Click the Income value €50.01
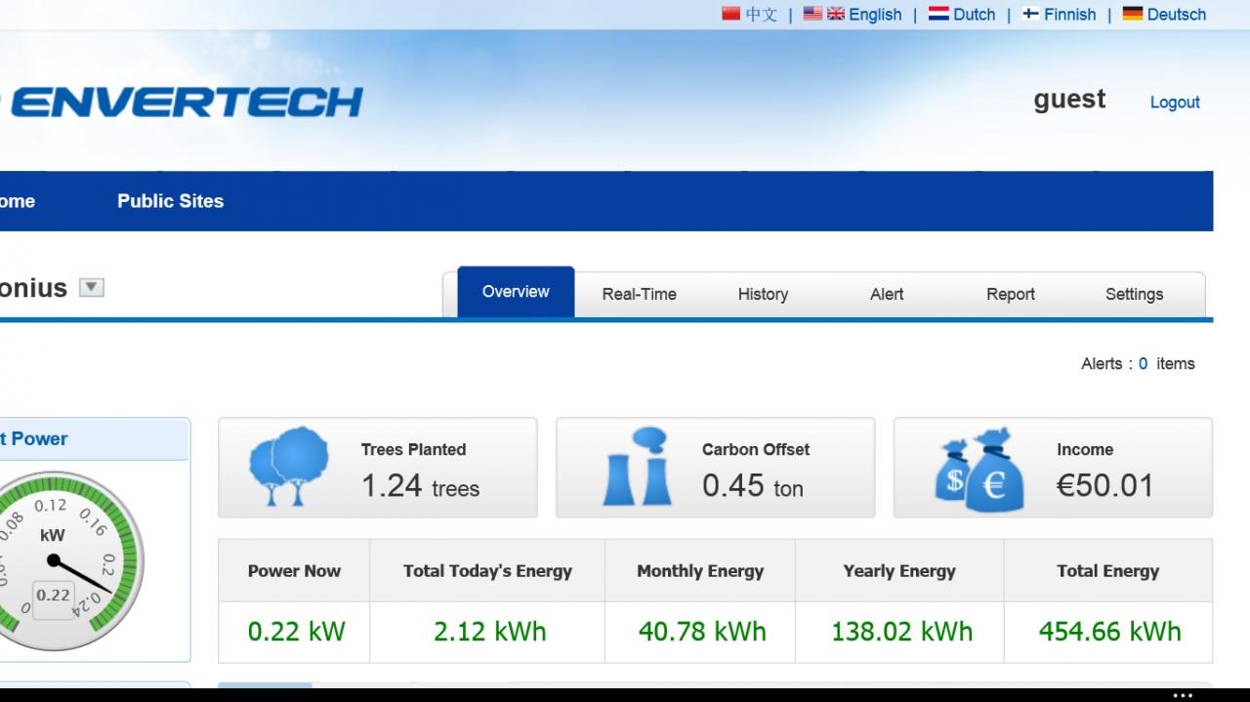Viewport: 1250px width, 702px height. point(1105,485)
